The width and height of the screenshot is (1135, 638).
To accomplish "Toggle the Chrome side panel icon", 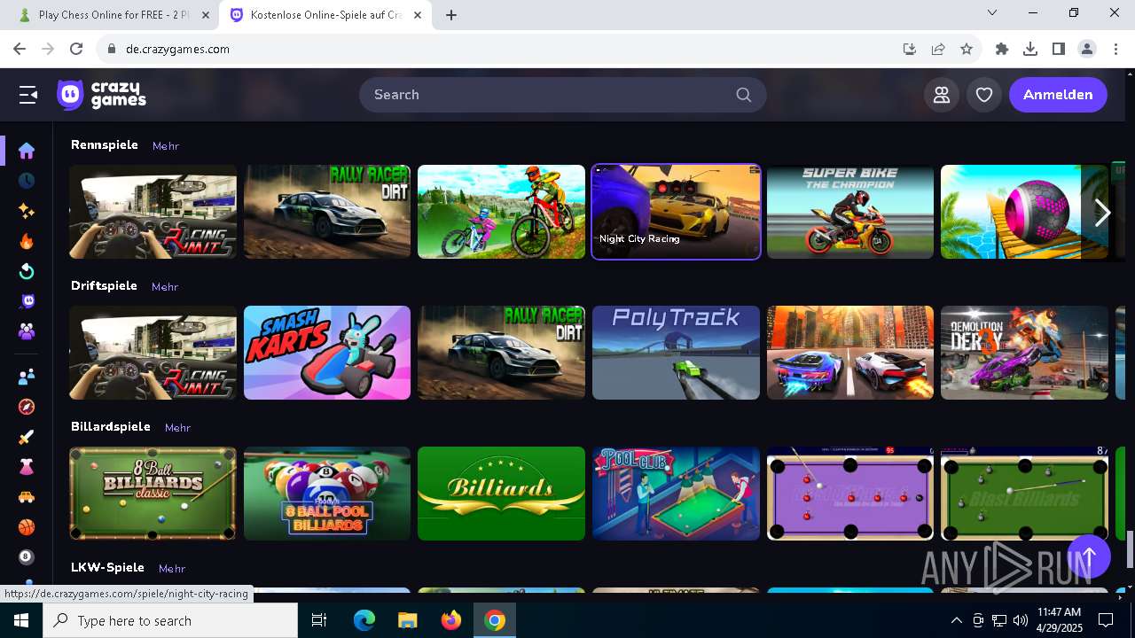I will pos(1059,50).
